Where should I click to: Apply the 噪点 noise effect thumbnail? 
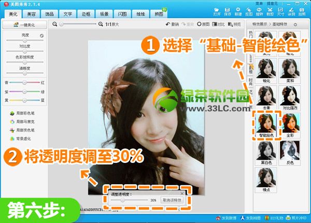coord(266,180)
